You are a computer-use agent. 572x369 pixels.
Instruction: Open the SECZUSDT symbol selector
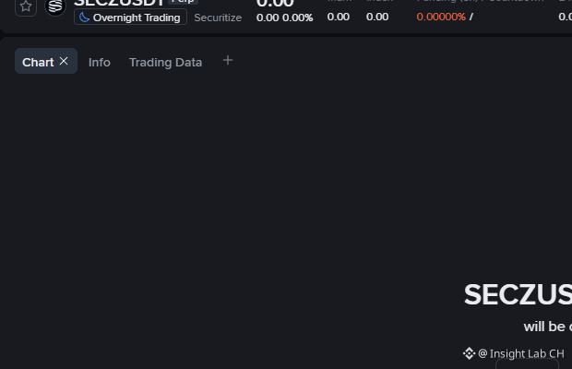(x=119, y=3)
